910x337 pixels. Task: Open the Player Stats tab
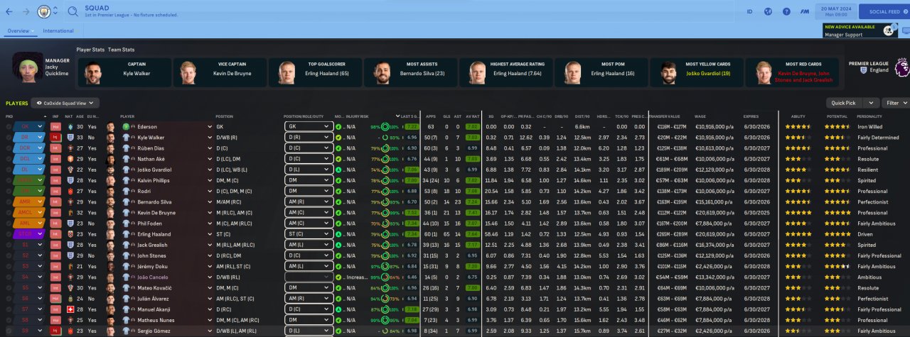[x=90, y=50]
